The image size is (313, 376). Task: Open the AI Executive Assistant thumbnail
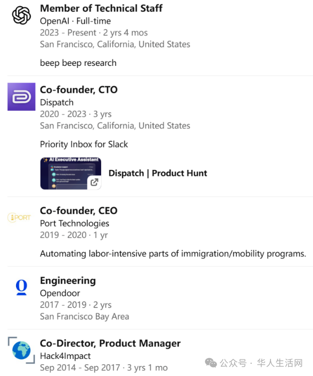coord(71,173)
